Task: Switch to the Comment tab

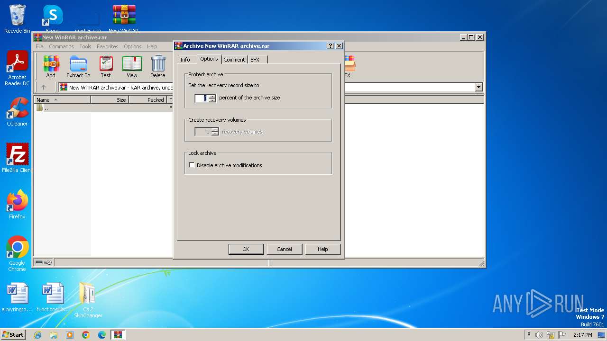Action: 234,60
